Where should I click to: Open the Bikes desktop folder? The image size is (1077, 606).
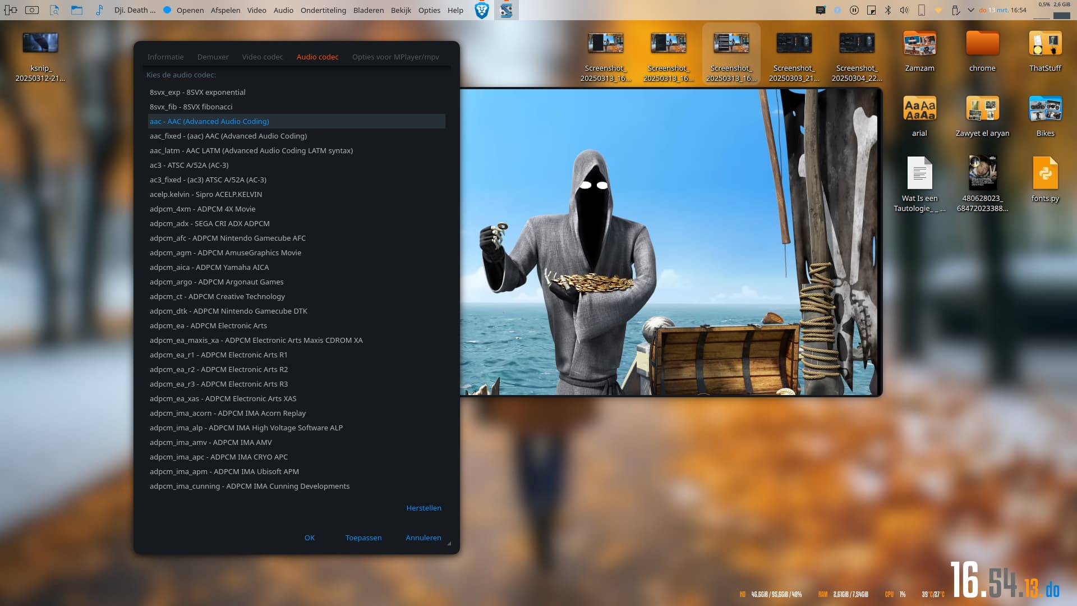(x=1045, y=116)
